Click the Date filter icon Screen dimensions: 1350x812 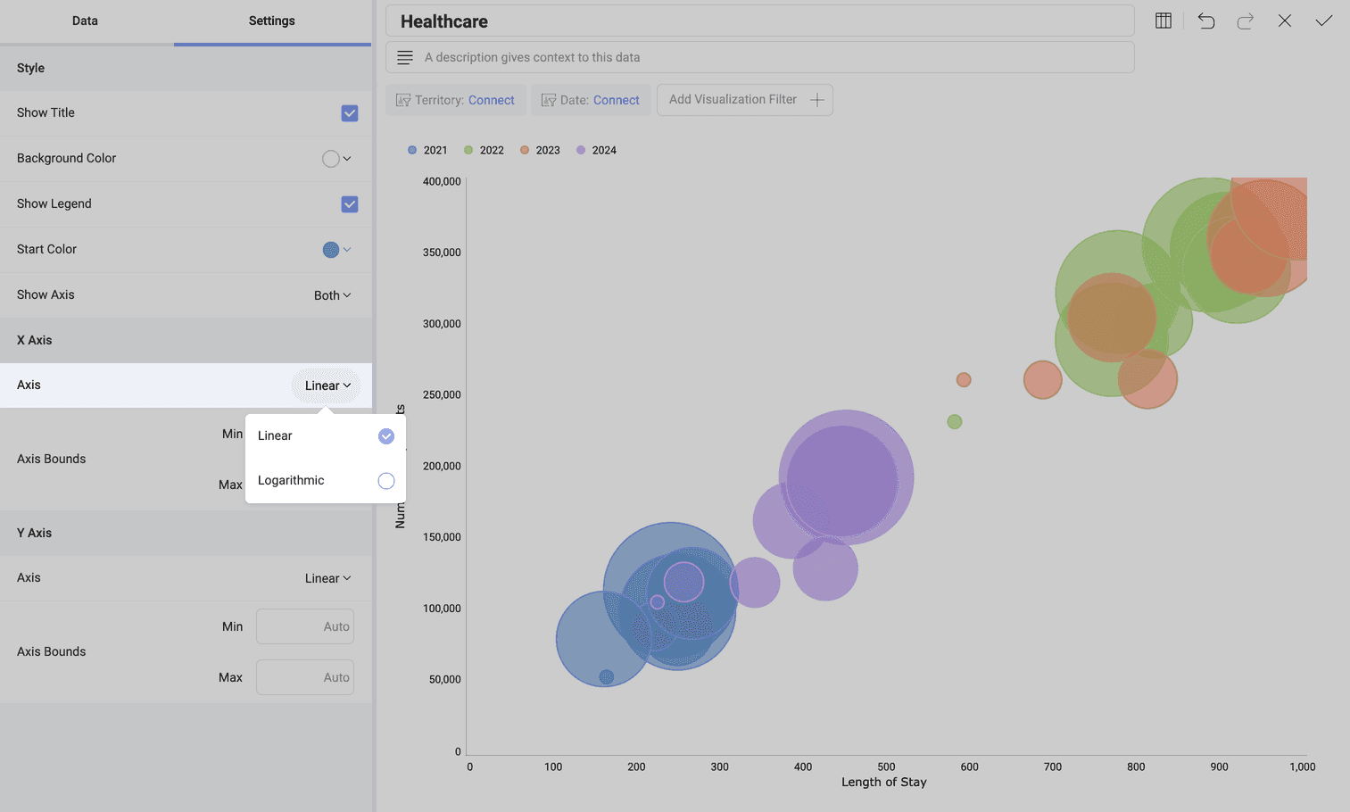[549, 100]
